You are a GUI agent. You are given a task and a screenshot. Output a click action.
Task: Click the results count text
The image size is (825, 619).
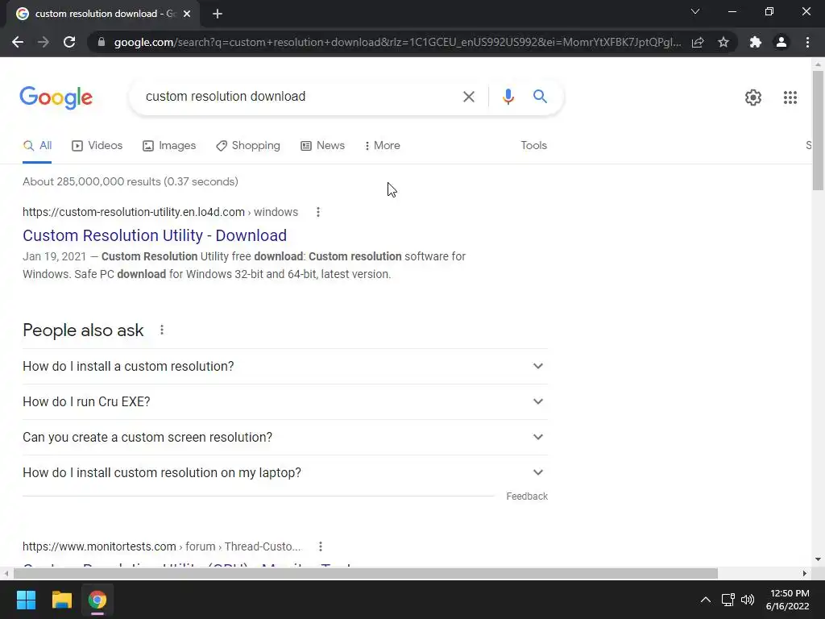[x=131, y=181]
